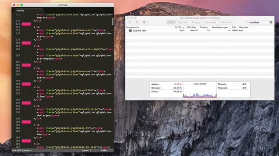The image size is (279, 156).
Task: Click the 'glyphicon-th-list' class on line 207
Action: tap(84, 147)
